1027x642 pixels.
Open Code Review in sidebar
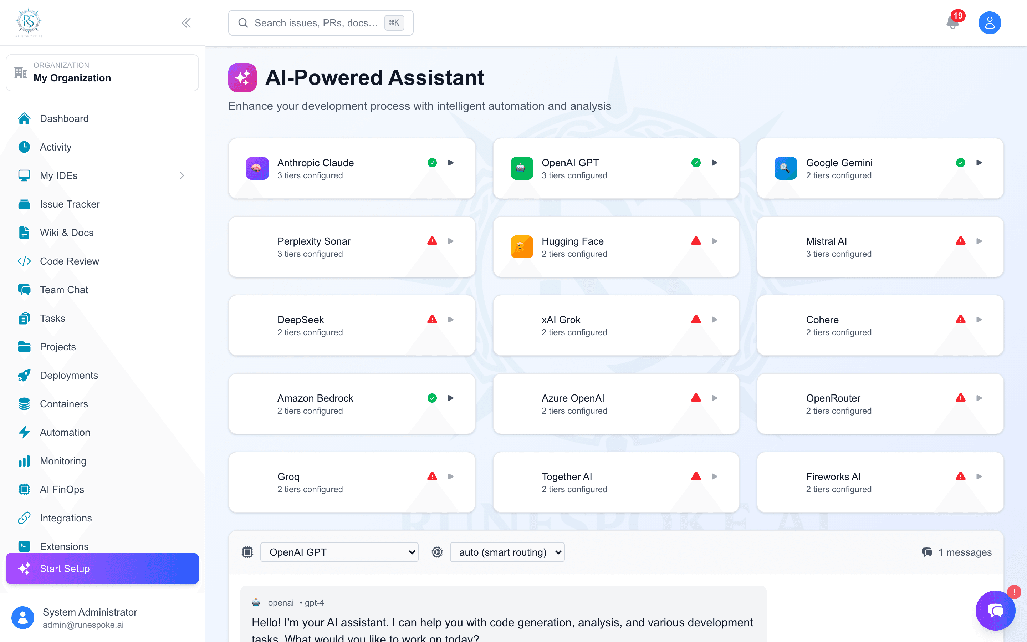click(102, 261)
